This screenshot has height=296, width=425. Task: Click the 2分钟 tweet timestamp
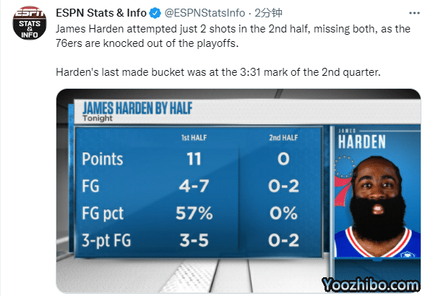tap(268, 13)
